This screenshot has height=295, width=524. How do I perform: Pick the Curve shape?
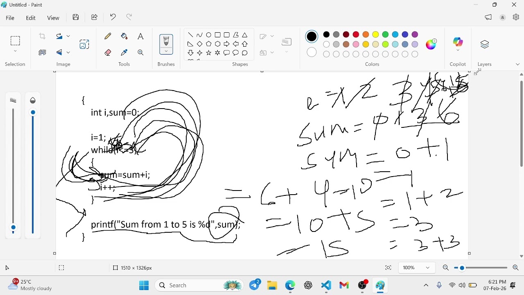click(200, 35)
